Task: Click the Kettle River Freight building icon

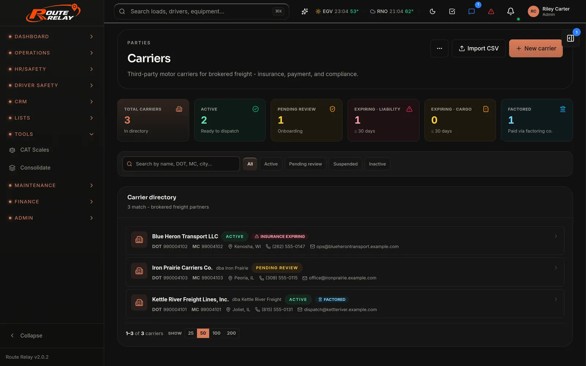Action: pos(139,303)
